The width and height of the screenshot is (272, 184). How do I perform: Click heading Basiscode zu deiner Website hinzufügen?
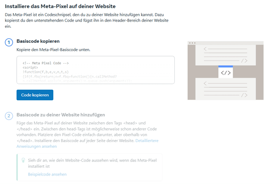pyautogui.click(x=61, y=115)
